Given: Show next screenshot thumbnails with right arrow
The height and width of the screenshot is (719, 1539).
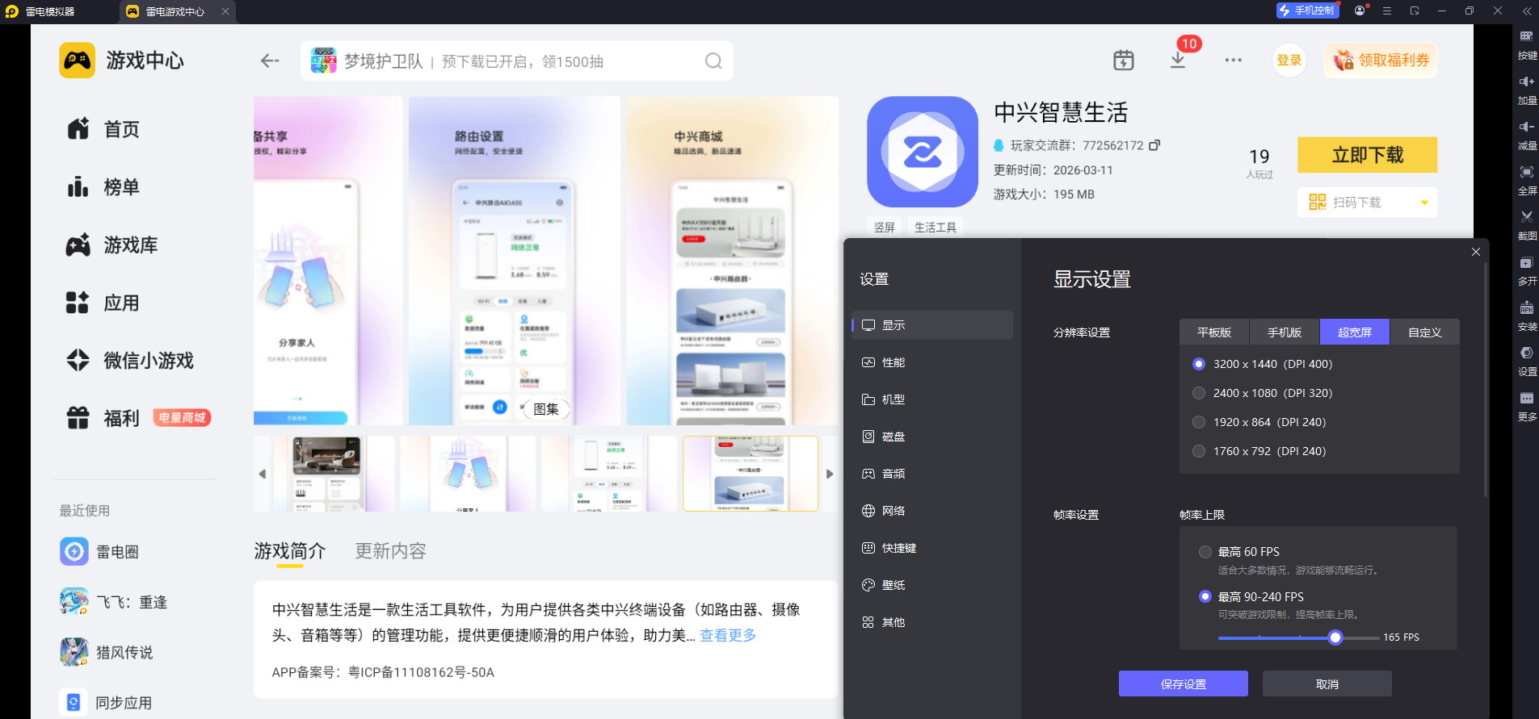Looking at the screenshot, I should (x=830, y=474).
